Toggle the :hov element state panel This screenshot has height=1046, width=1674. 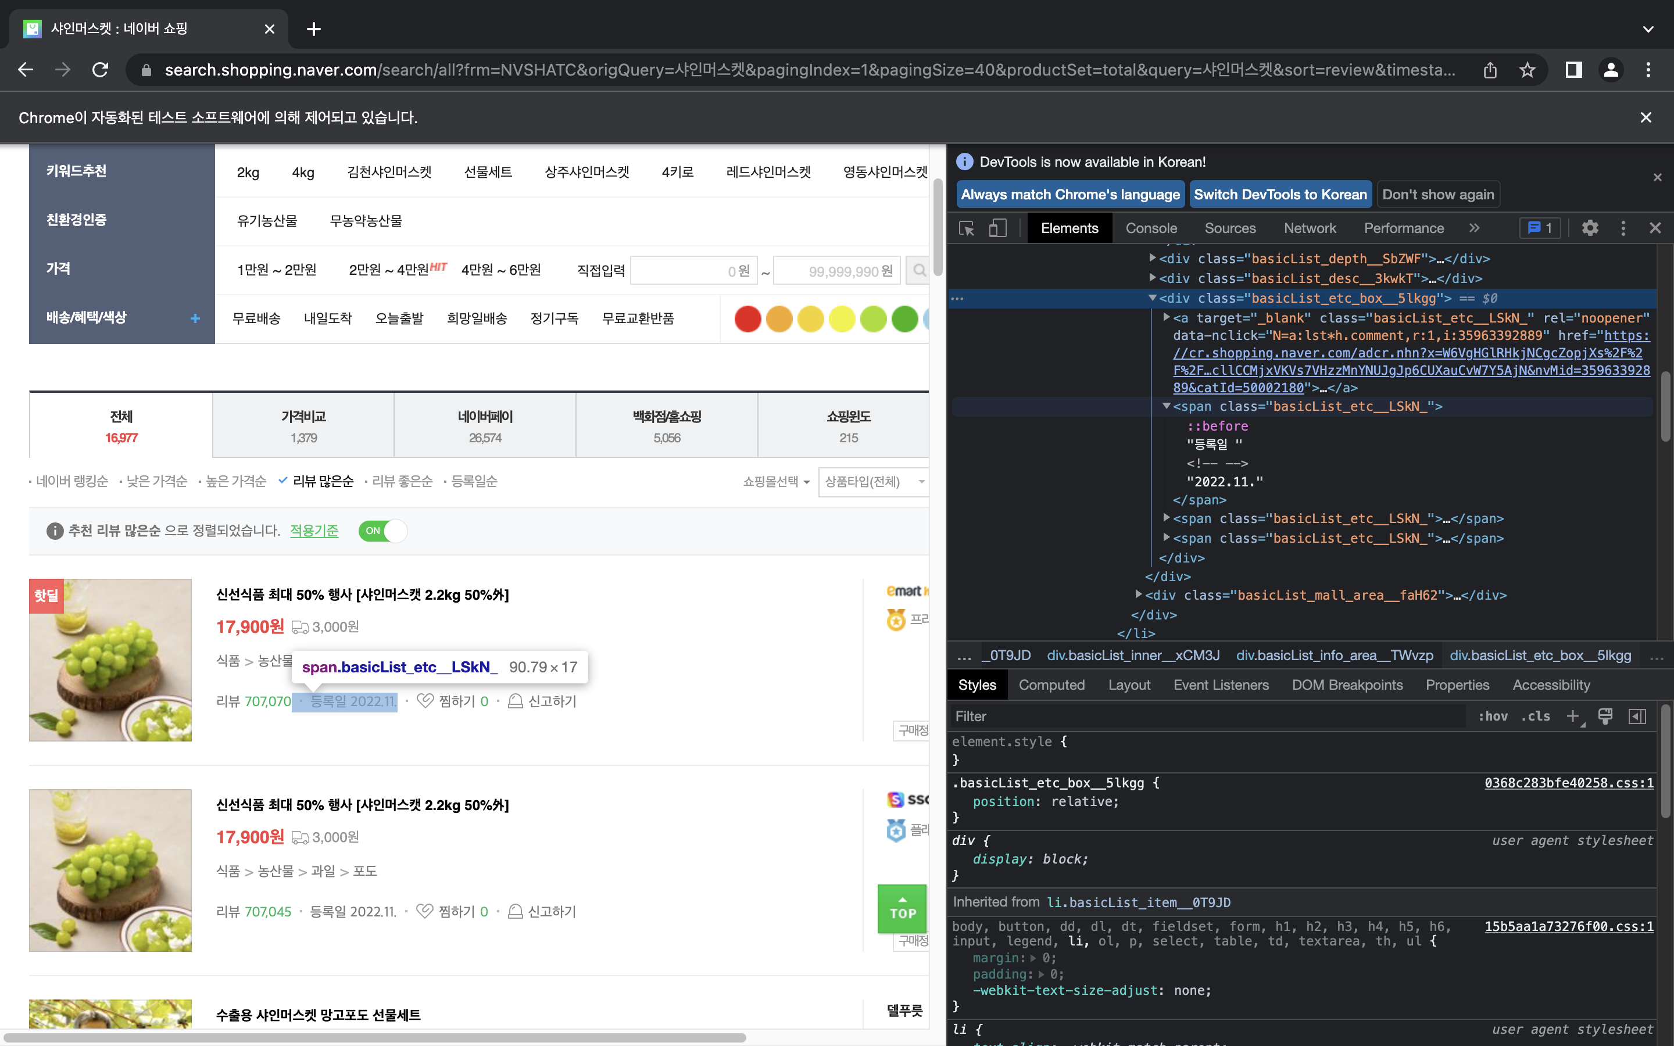click(x=1493, y=716)
